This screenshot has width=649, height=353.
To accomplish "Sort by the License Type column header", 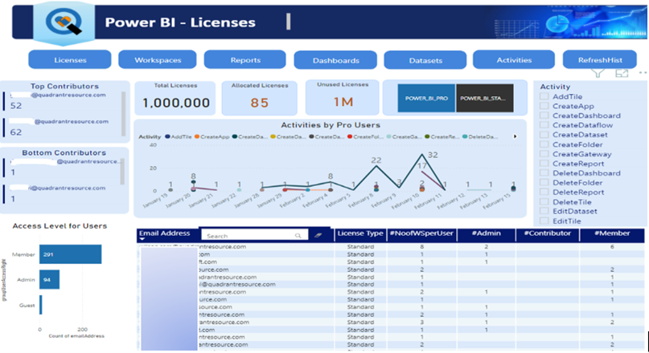I will [359, 233].
